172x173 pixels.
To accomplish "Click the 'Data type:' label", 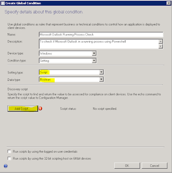I will (14, 80).
